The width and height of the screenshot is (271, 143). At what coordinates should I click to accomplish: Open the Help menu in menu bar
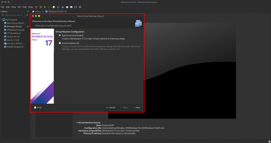pyautogui.click(x=31, y=7)
